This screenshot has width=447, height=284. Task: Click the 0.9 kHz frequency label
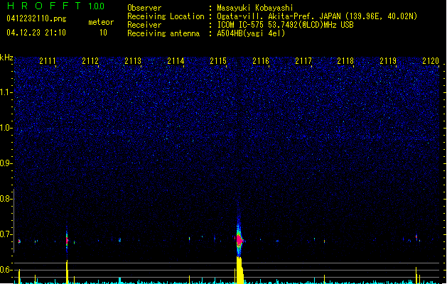pyautogui.click(x=6, y=163)
